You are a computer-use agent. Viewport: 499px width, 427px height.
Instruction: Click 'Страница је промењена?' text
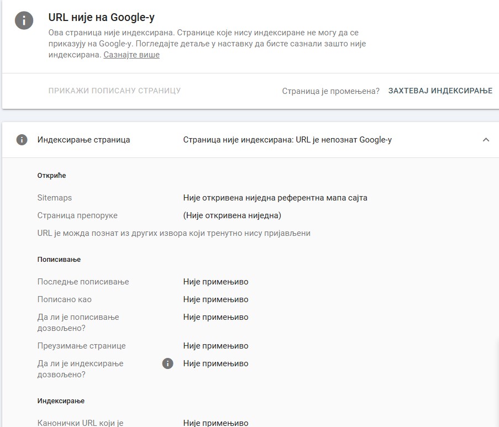tap(330, 91)
